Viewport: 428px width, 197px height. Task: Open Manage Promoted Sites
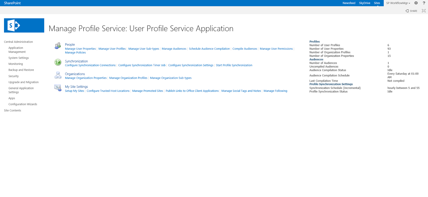pyautogui.click(x=148, y=91)
